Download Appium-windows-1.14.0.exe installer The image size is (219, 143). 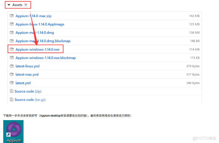pos(38,49)
